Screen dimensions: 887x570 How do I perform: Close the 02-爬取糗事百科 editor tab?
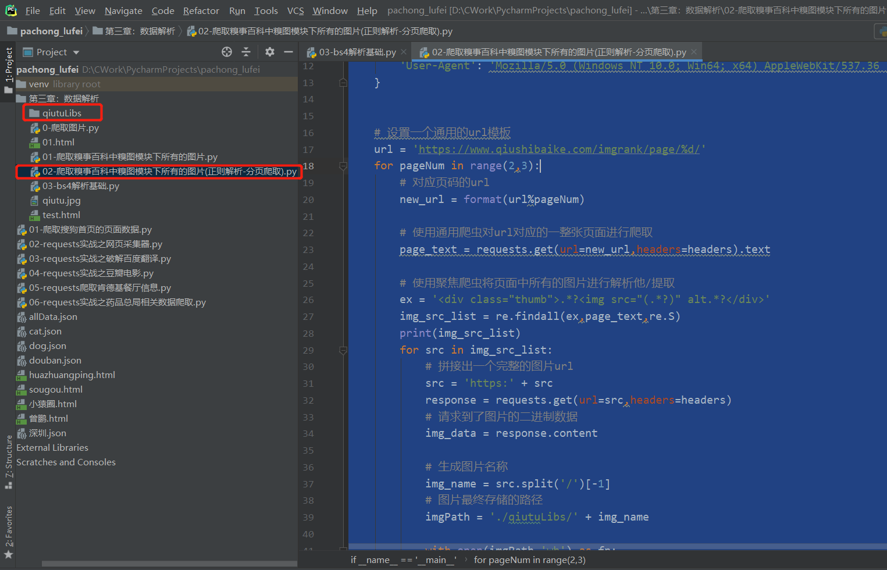coord(694,52)
